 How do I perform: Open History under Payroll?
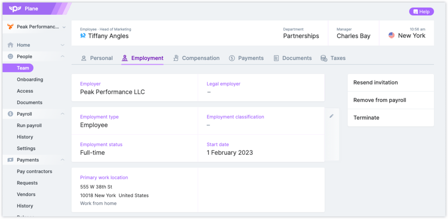(x=25, y=137)
